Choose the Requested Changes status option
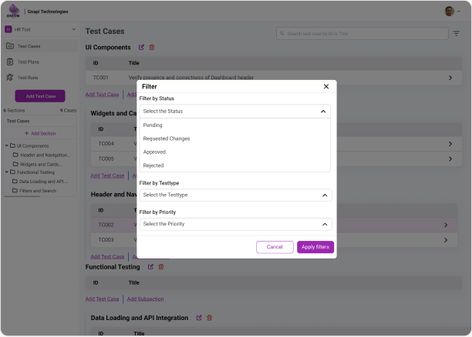 (x=167, y=138)
